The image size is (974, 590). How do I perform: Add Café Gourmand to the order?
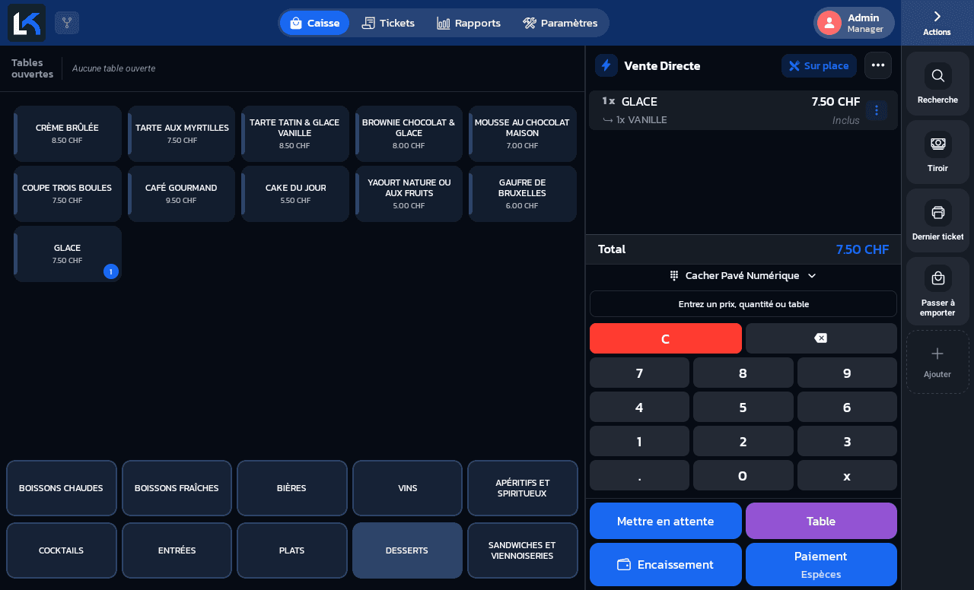coord(181,194)
